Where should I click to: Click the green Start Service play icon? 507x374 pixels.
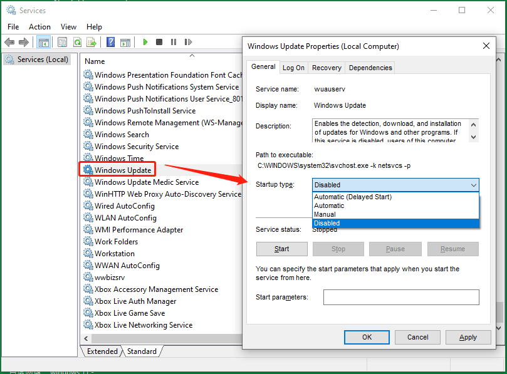[x=145, y=42]
